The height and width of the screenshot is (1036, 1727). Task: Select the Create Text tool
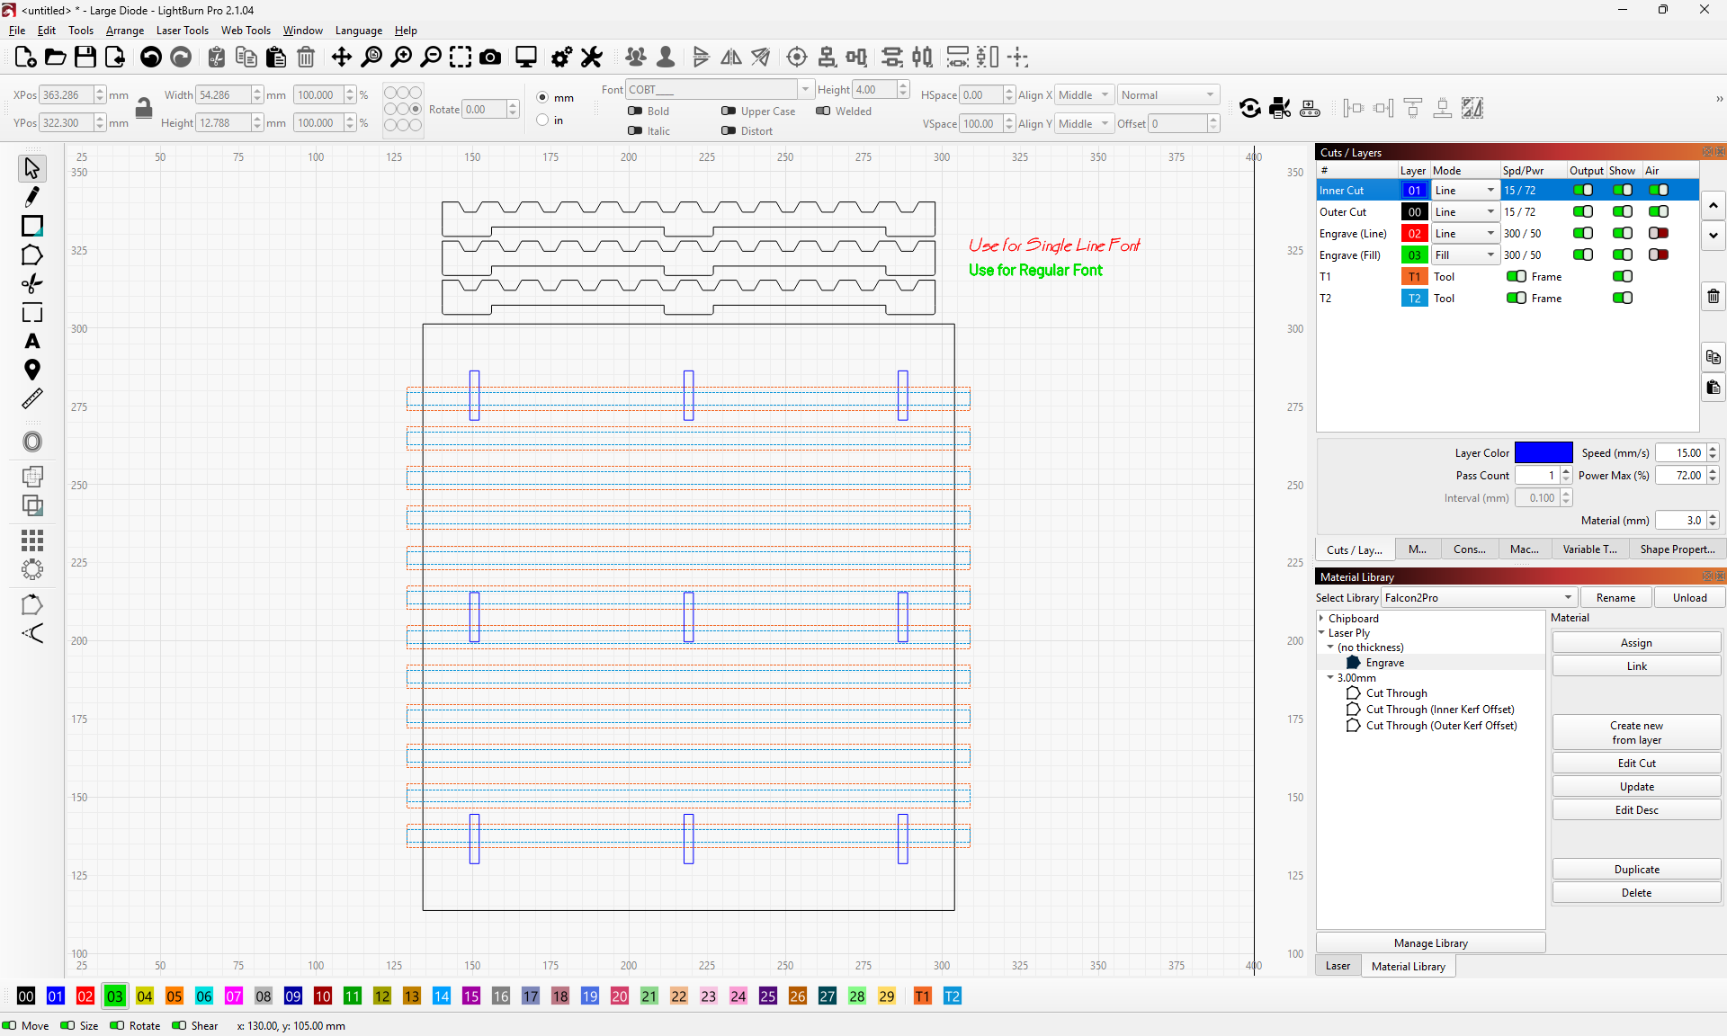[32, 341]
